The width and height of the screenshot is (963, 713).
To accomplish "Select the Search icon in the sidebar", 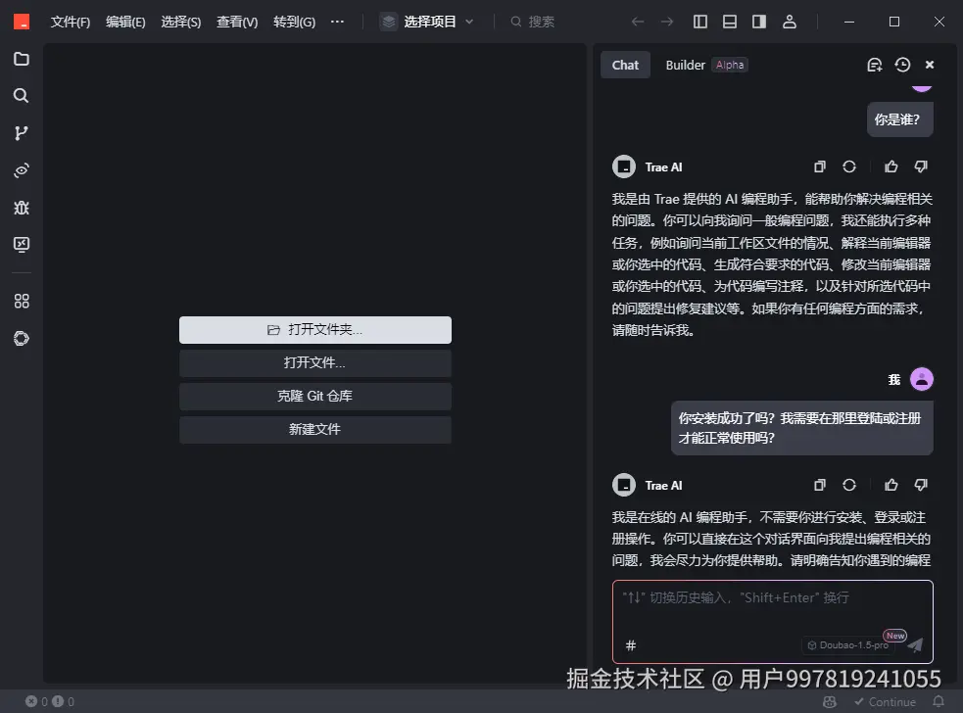I will click(x=22, y=95).
